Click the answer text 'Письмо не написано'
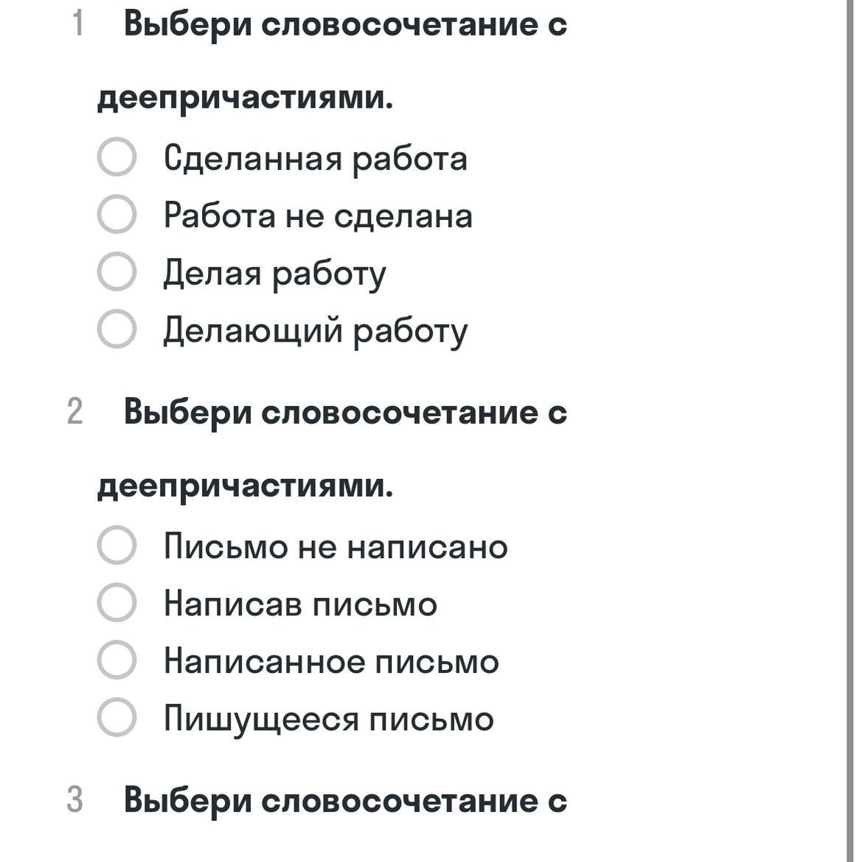860x862 pixels. click(336, 547)
